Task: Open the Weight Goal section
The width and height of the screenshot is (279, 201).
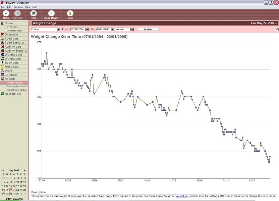Action: click(14, 55)
